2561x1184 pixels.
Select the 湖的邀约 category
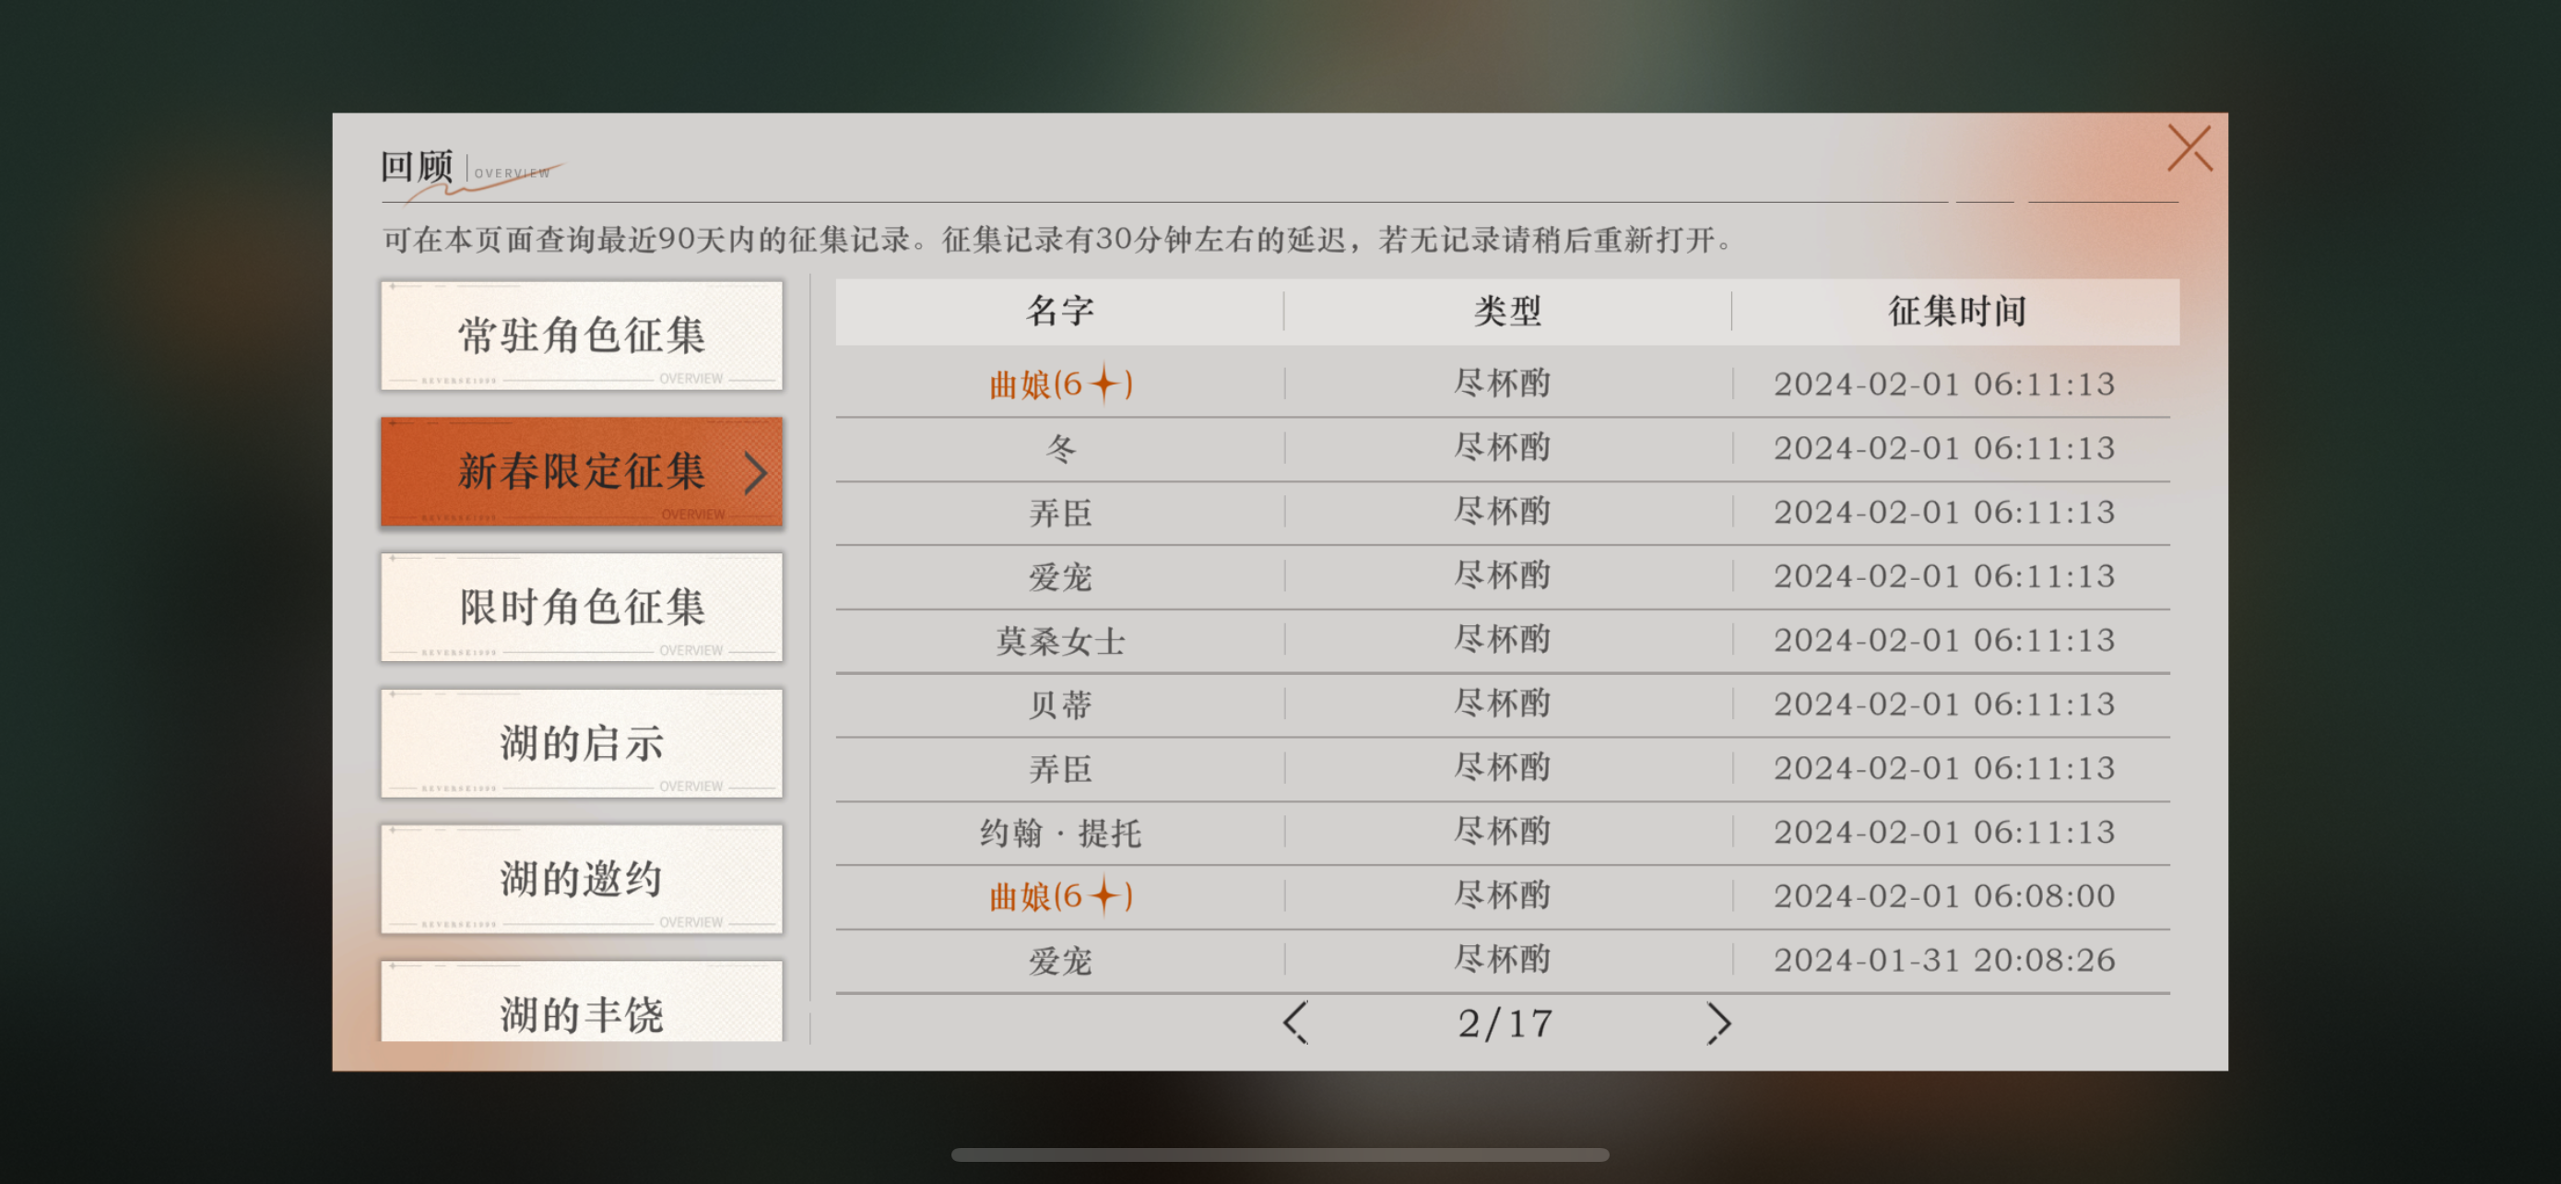tap(582, 879)
